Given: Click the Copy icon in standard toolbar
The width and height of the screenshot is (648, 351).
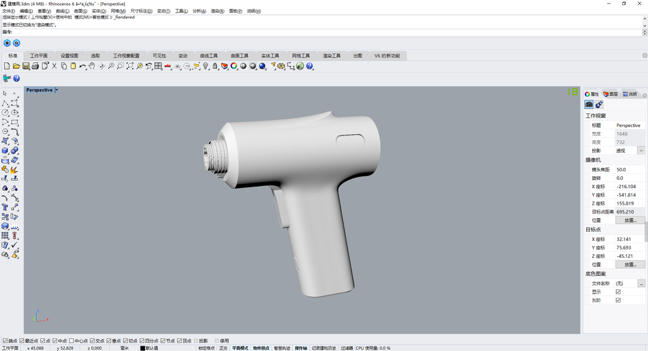Looking at the screenshot, I should tap(64, 66).
